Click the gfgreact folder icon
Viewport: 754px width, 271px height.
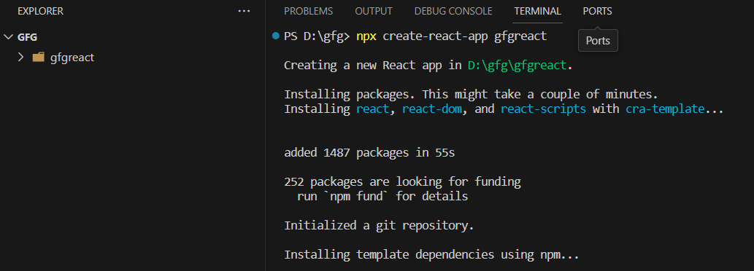(x=38, y=58)
